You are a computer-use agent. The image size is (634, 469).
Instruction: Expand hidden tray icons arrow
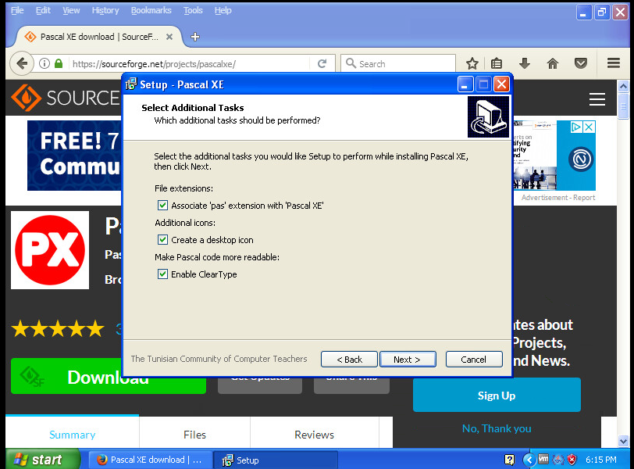(x=529, y=460)
